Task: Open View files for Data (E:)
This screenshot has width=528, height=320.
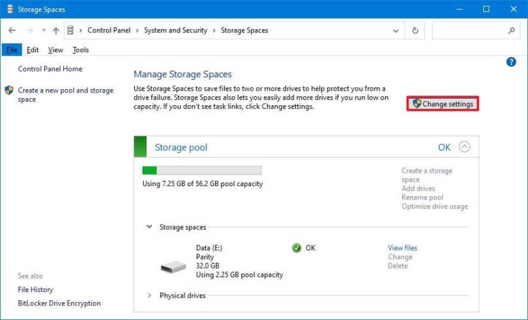Action: [402, 248]
